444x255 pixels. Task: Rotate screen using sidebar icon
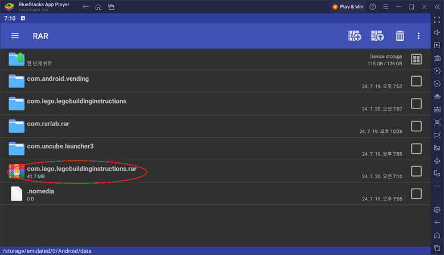point(437,173)
